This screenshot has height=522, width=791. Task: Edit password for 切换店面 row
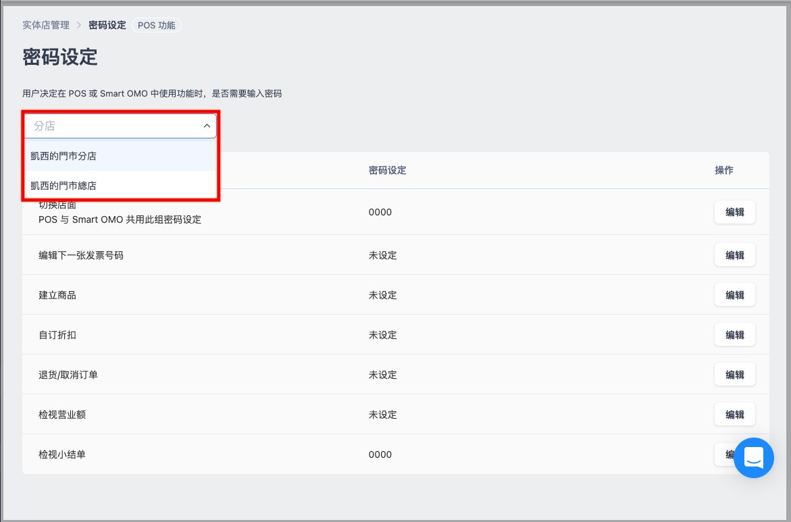pyautogui.click(x=734, y=212)
